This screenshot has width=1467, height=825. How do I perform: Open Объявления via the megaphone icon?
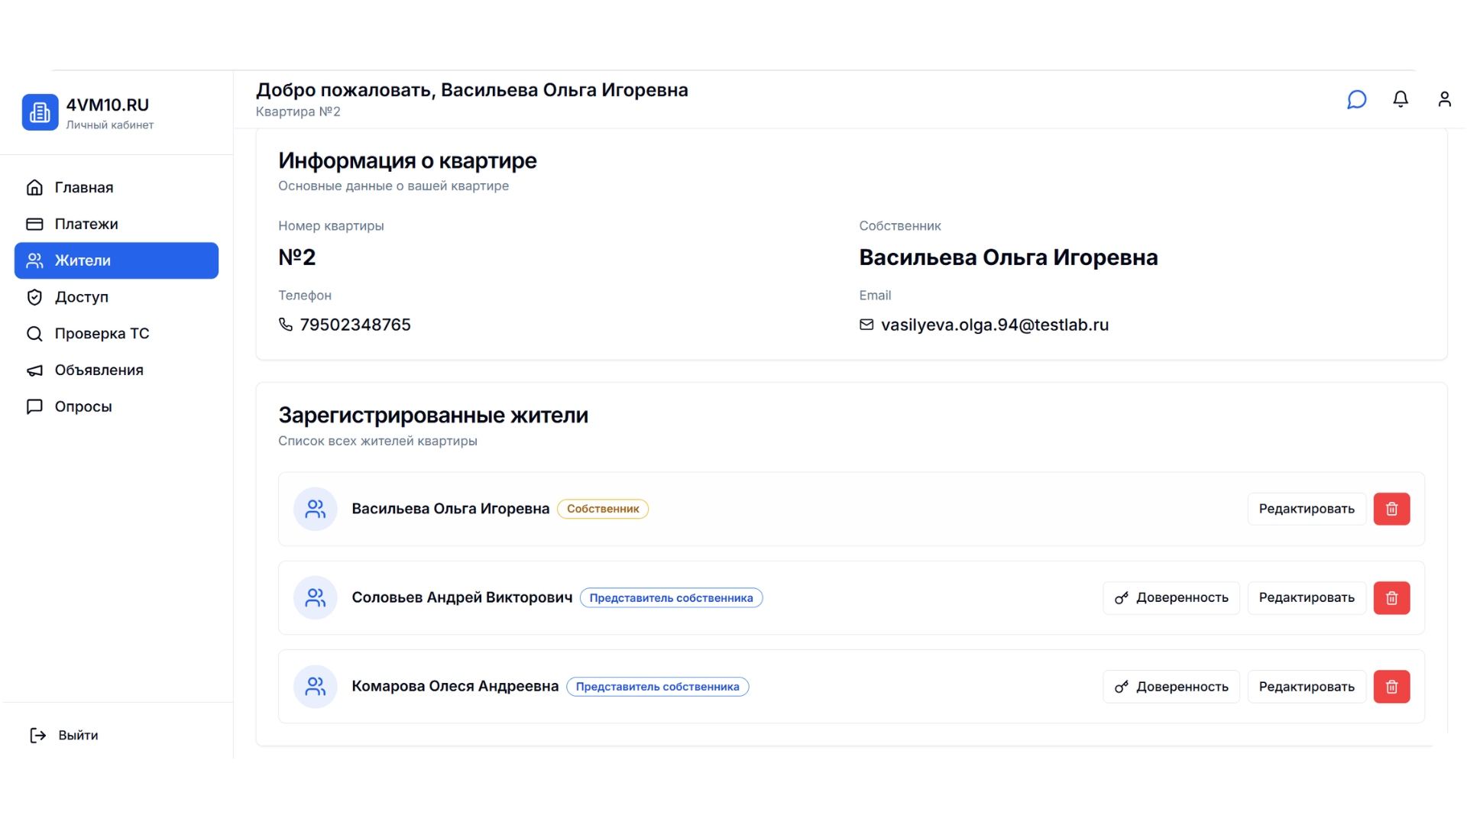[34, 370]
